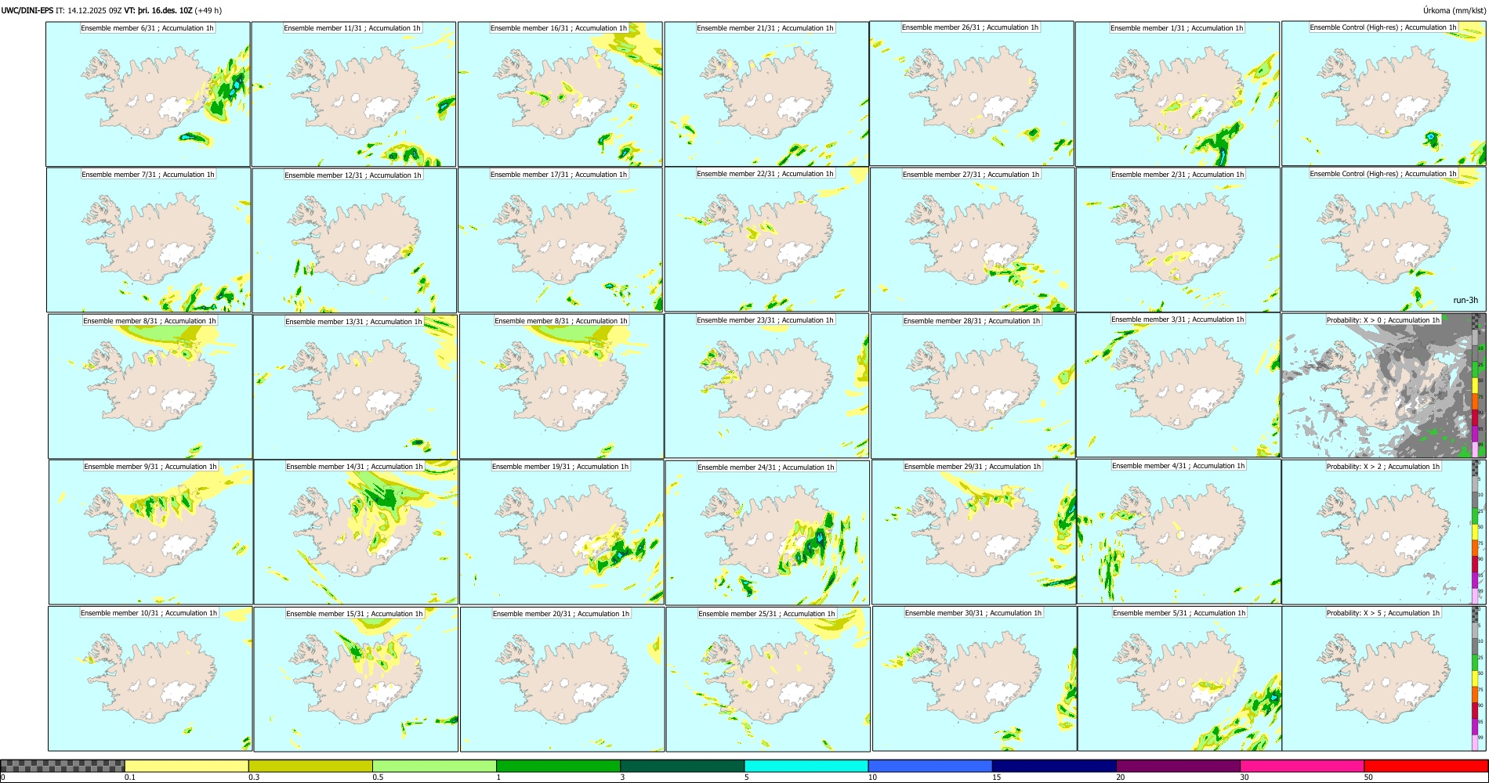This screenshot has width=1489, height=783.
Task: Click the 'Ensemble member 10/31 ; Accumulation 1h' label
Action: (149, 613)
